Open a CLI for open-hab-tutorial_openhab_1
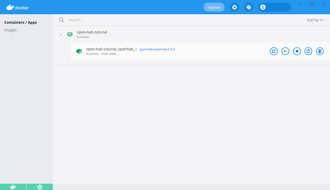 click(x=285, y=51)
